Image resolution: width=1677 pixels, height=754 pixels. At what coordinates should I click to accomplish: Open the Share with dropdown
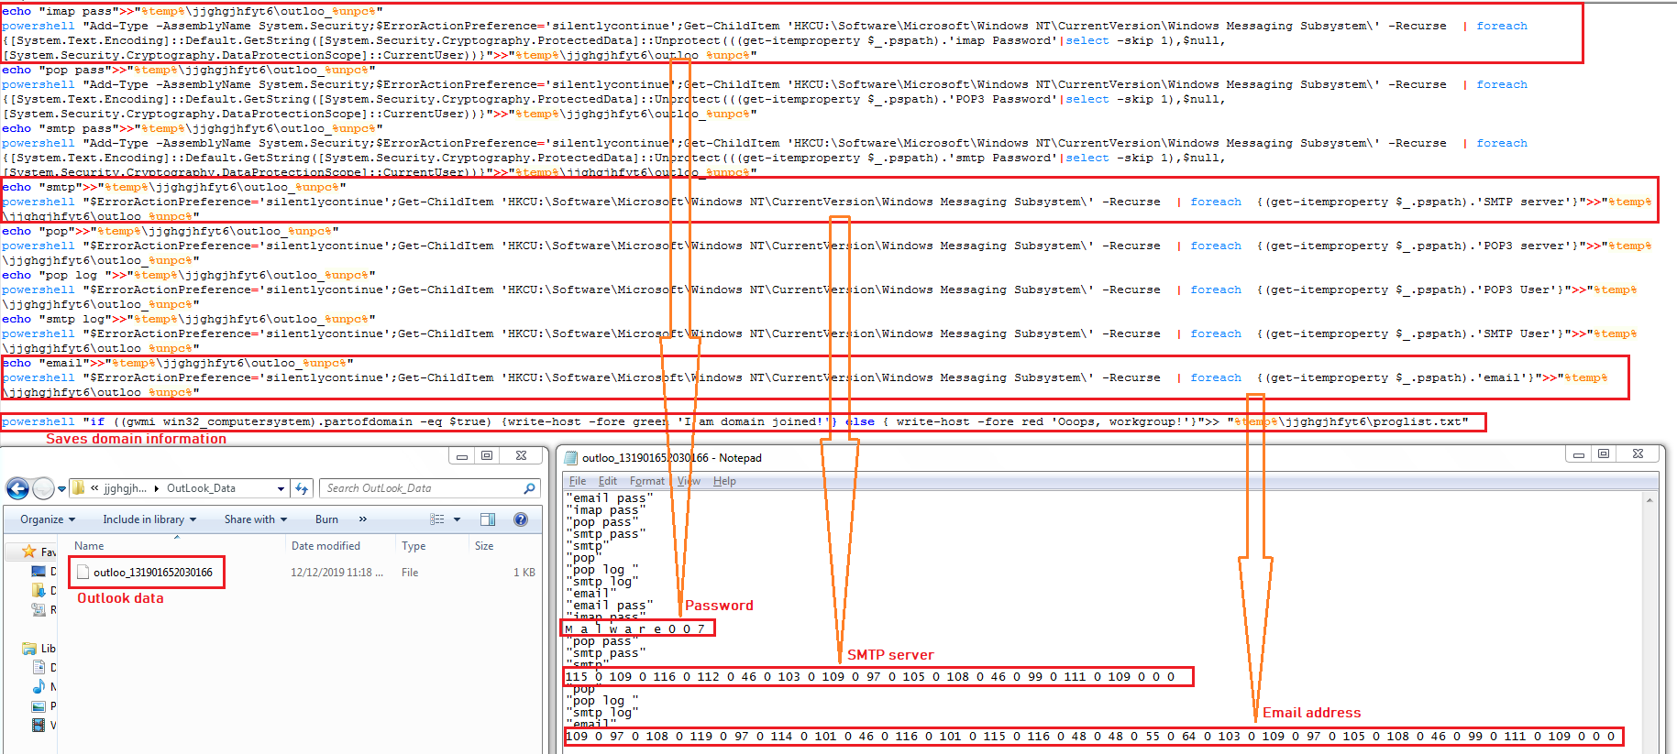click(256, 519)
